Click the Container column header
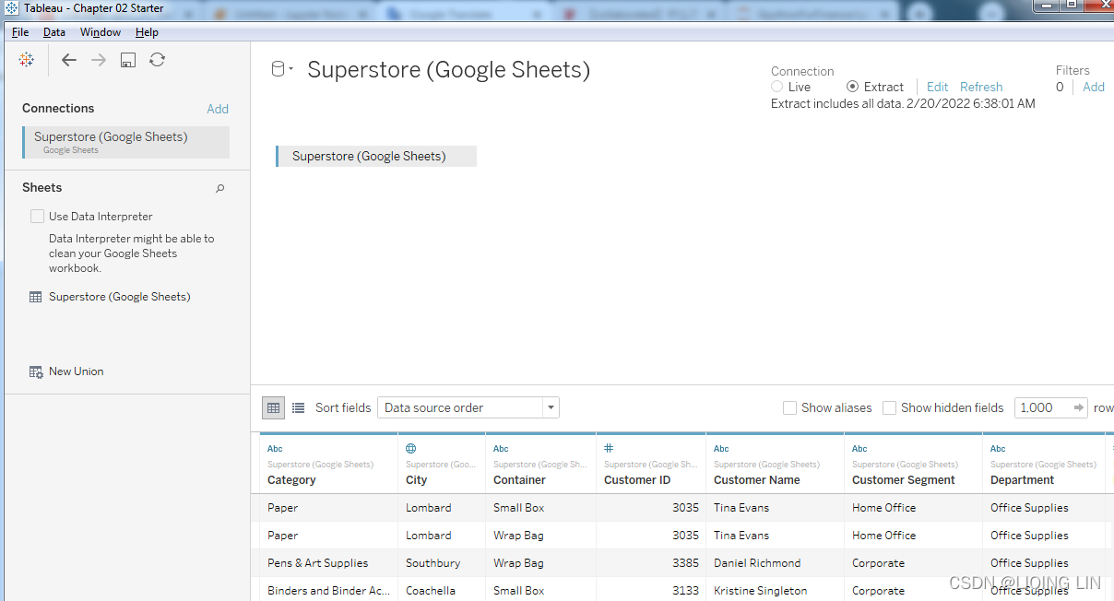The image size is (1114, 601). click(x=540, y=464)
